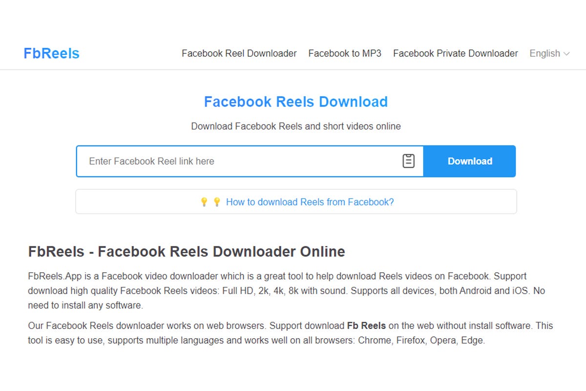
Task: Open the English language selector
Action: [x=545, y=53]
